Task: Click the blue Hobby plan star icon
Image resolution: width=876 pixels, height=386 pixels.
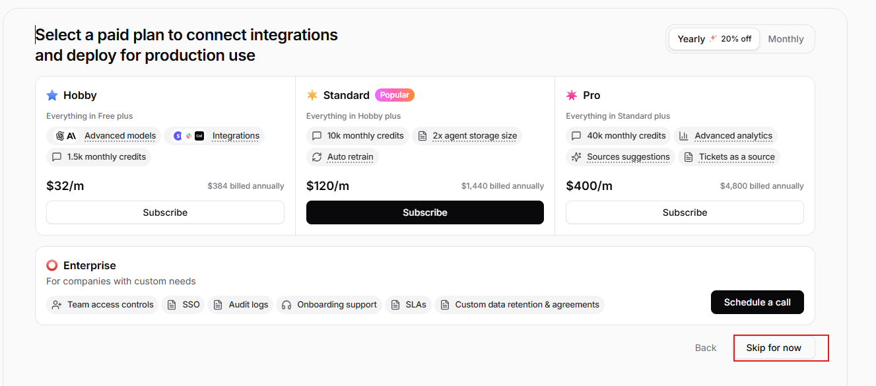Action: click(52, 96)
